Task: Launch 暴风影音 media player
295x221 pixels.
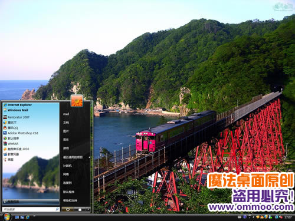Action: 11,154
